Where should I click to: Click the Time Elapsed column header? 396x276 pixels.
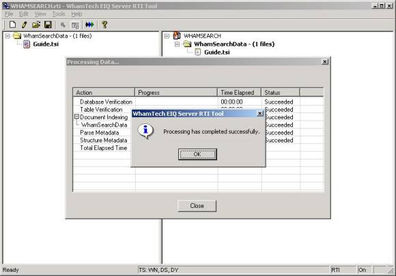[239, 93]
